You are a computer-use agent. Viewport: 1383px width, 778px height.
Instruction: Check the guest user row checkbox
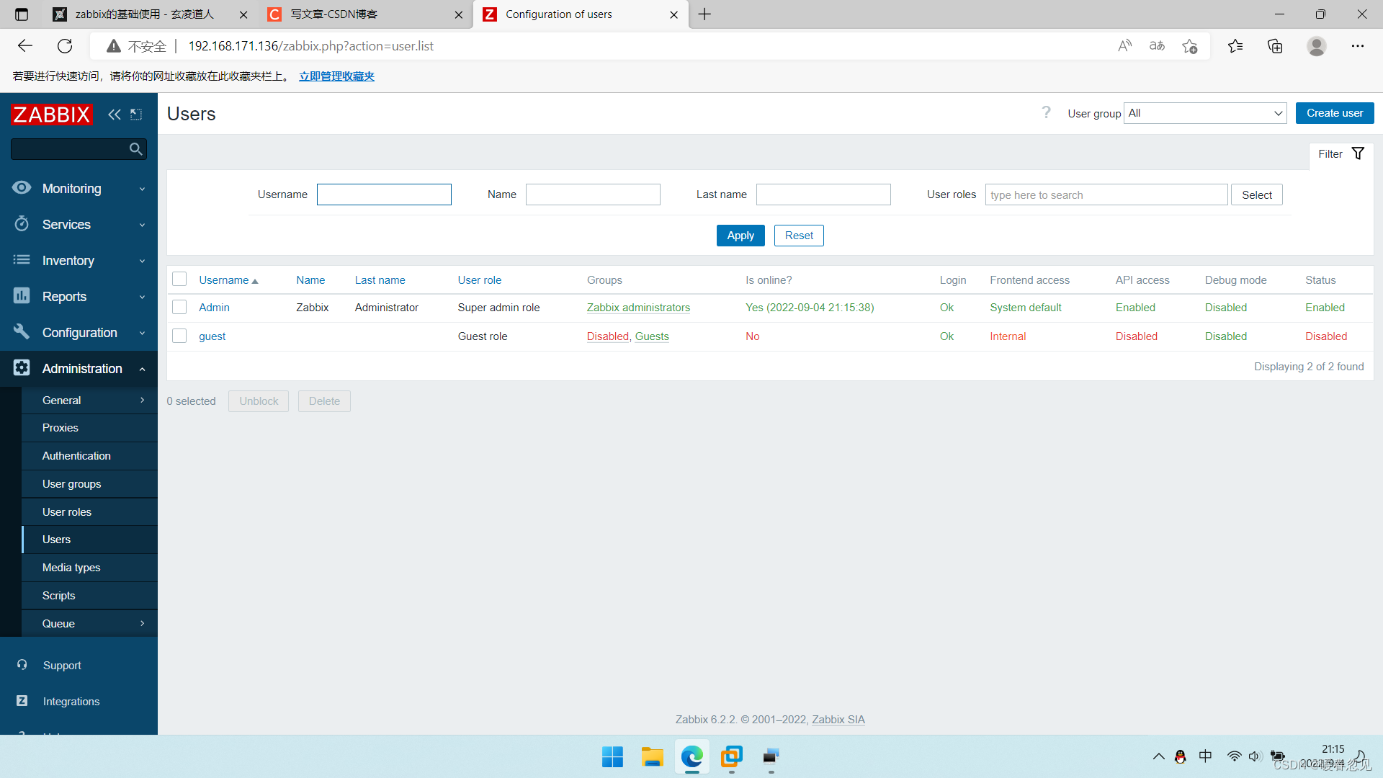(x=179, y=336)
